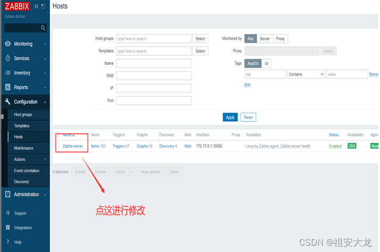The height and width of the screenshot is (252, 380).
Task: Click the Monitoring eye icon
Action: pyautogui.click(x=8, y=44)
